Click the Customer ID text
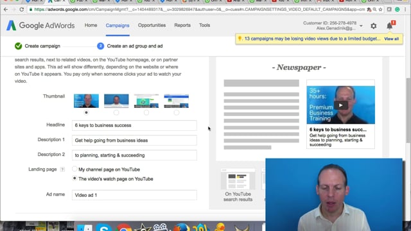Viewport: 411px width, 231px height. click(x=329, y=23)
